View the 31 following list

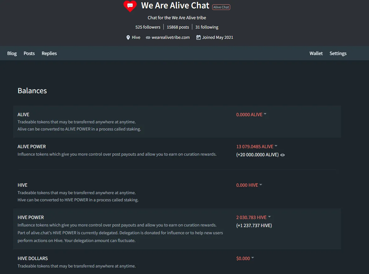pos(207,27)
